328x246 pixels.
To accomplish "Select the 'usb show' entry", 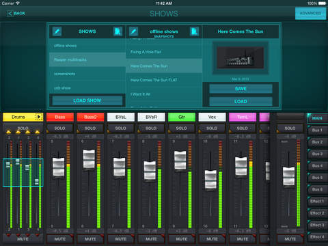I will 87,88.
